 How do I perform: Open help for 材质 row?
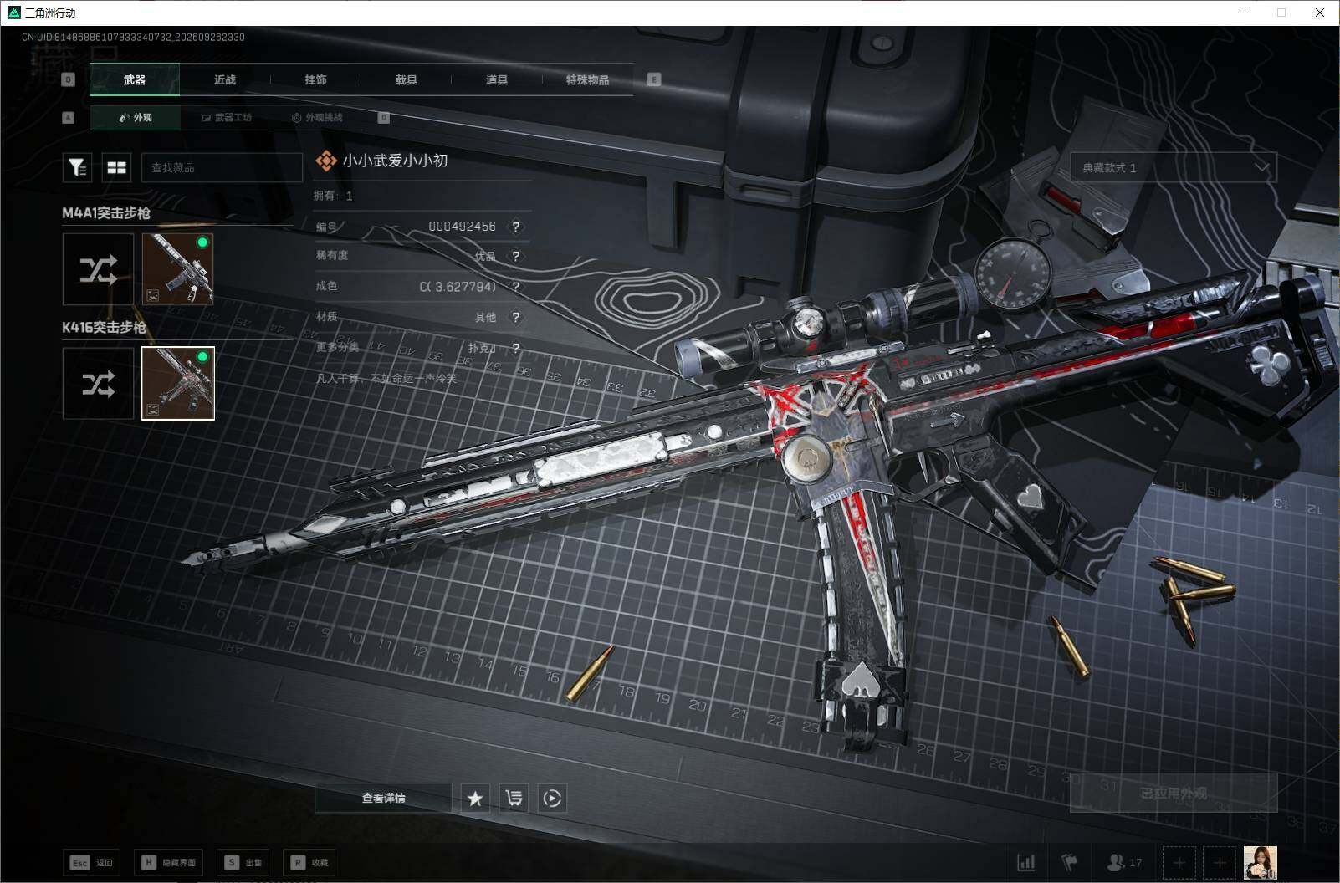point(516,317)
